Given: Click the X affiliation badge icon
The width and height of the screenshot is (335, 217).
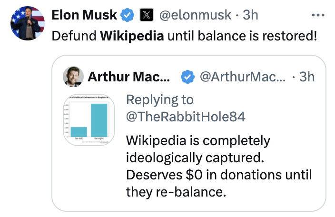Looking at the screenshot, I should [x=146, y=15].
